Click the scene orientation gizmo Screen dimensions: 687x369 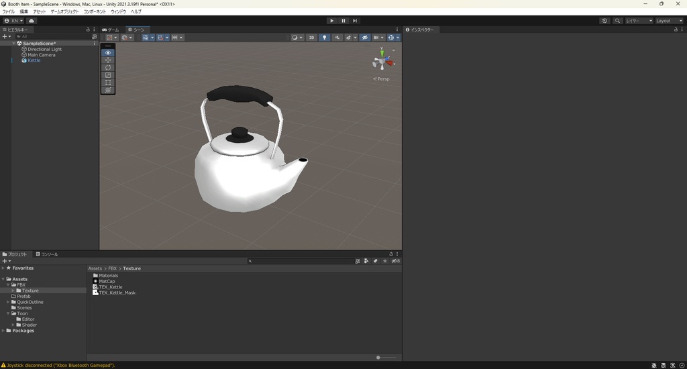pos(382,60)
